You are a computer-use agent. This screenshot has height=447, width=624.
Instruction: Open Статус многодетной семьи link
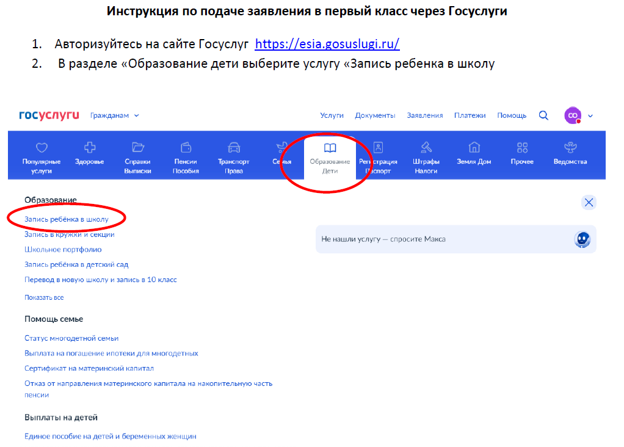click(71, 338)
